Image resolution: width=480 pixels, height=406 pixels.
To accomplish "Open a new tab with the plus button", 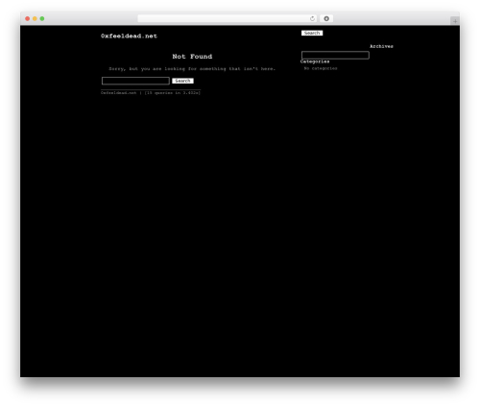I will (x=455, y=21).
